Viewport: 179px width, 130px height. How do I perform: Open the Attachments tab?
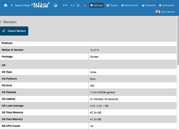[x=130, y=5]
